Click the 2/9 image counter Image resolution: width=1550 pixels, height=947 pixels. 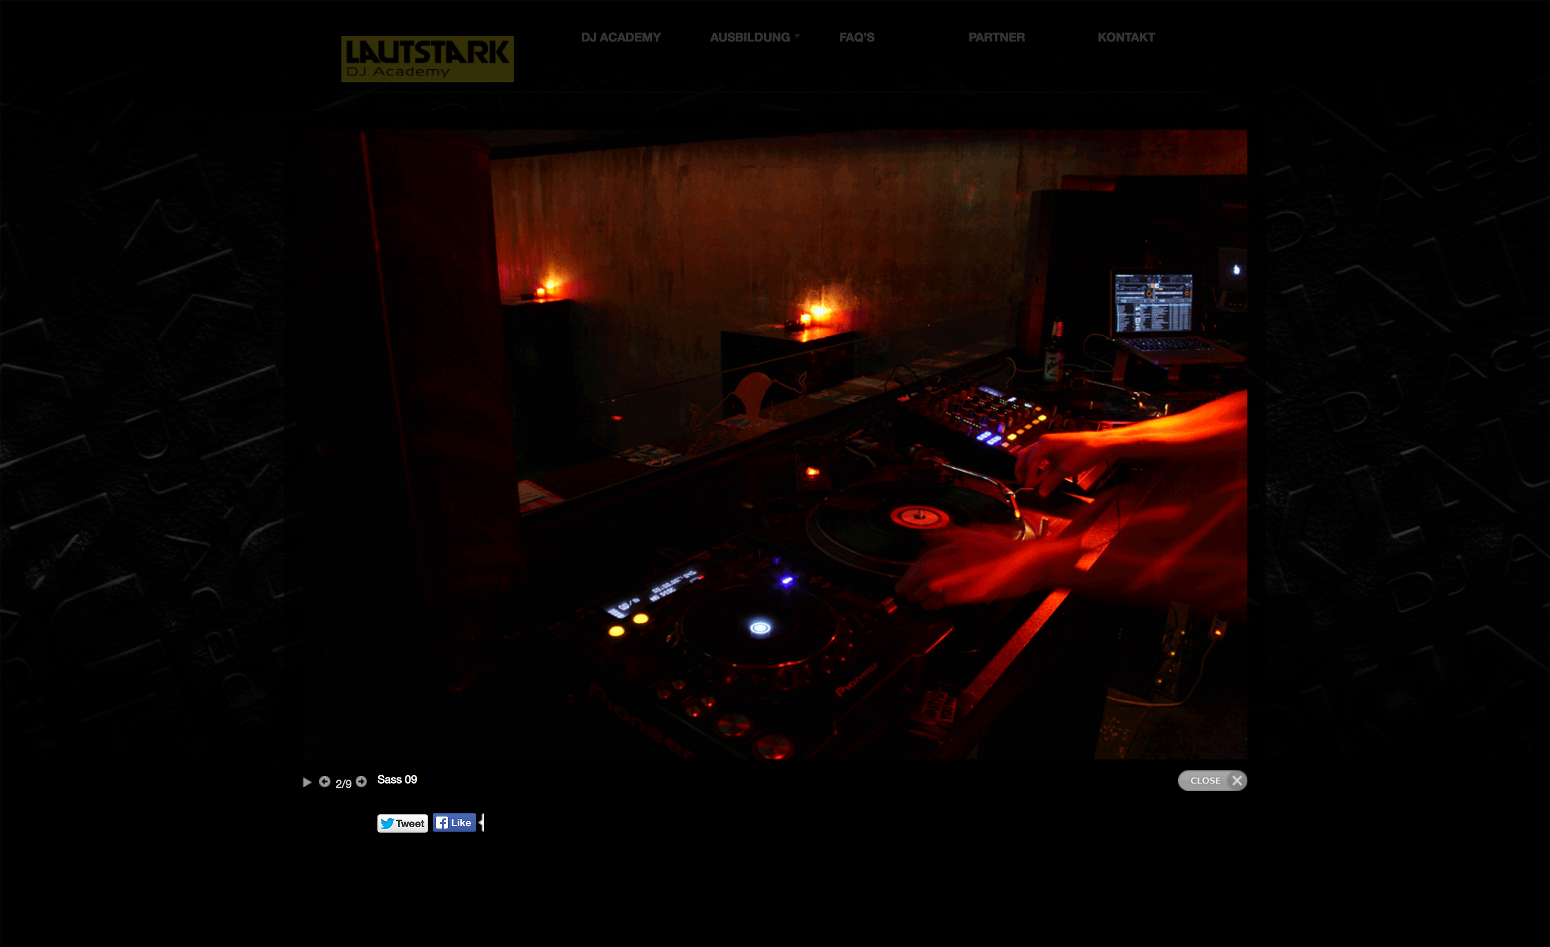tap(343, 784)
